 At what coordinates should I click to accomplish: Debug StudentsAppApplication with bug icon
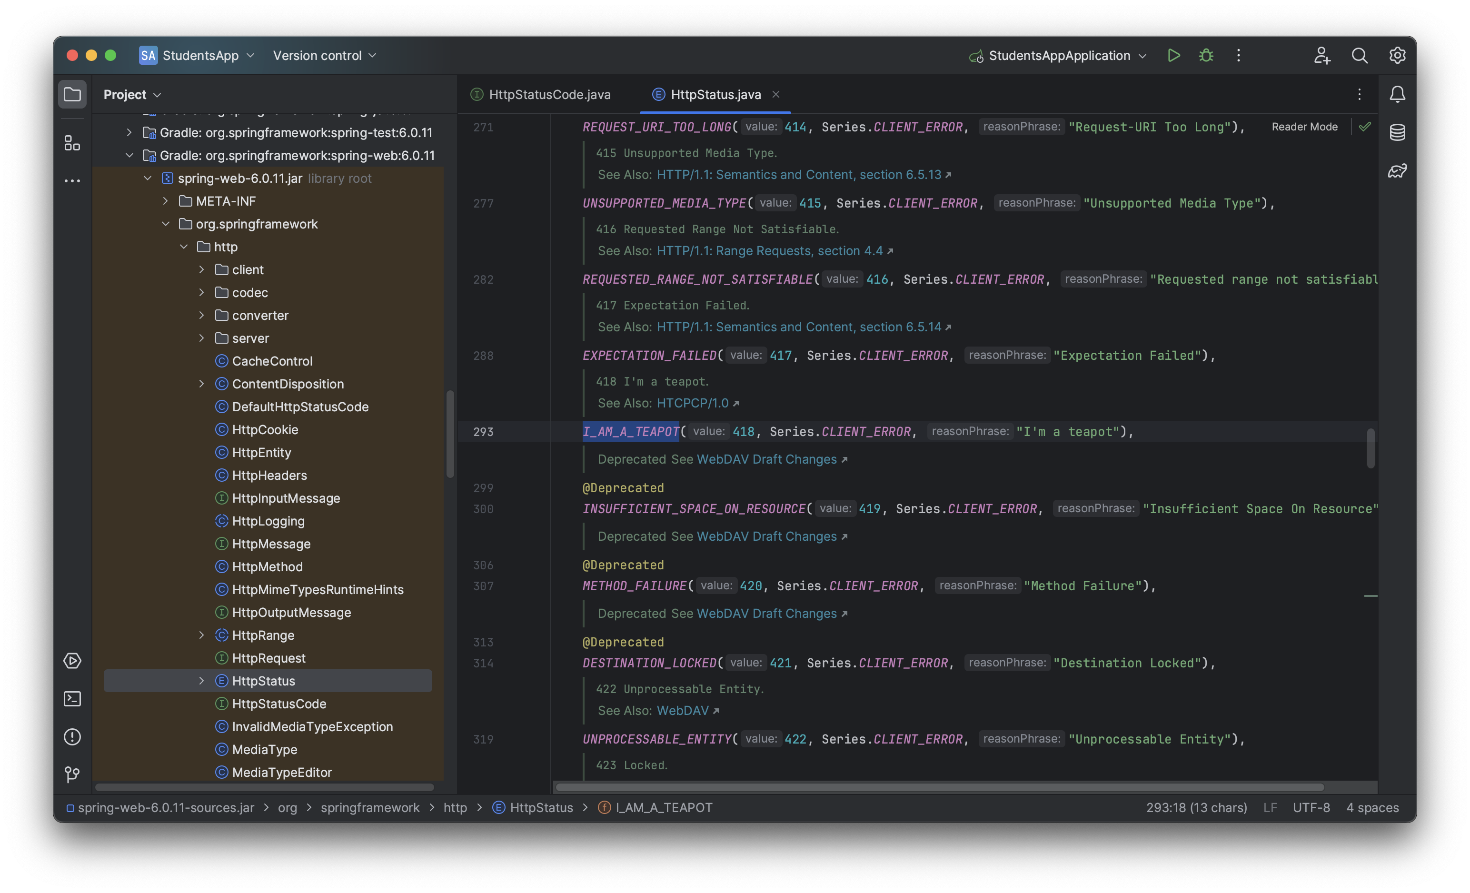tap(1206, 56)
